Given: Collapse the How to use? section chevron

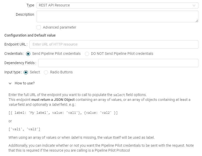Looking at the screenshot, I should point(10,83).
